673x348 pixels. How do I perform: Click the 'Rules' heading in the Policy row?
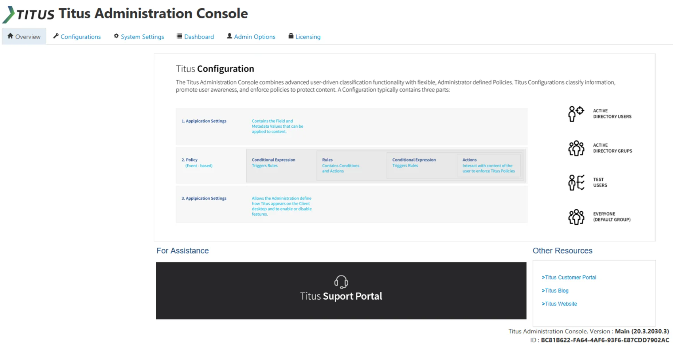pos(327,160)
